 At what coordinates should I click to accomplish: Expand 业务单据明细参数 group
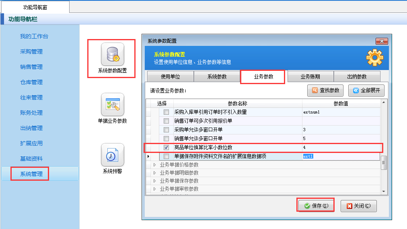pos(154,173)
